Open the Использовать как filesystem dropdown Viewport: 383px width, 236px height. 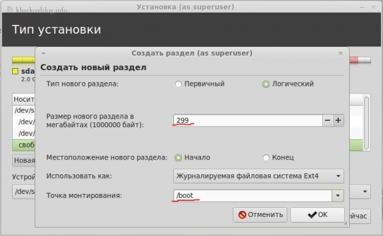pos(259,176)
